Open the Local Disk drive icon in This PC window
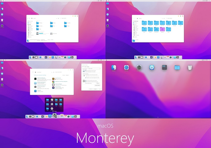The height and width of the screenshot is (148, 211). point(37,33)
